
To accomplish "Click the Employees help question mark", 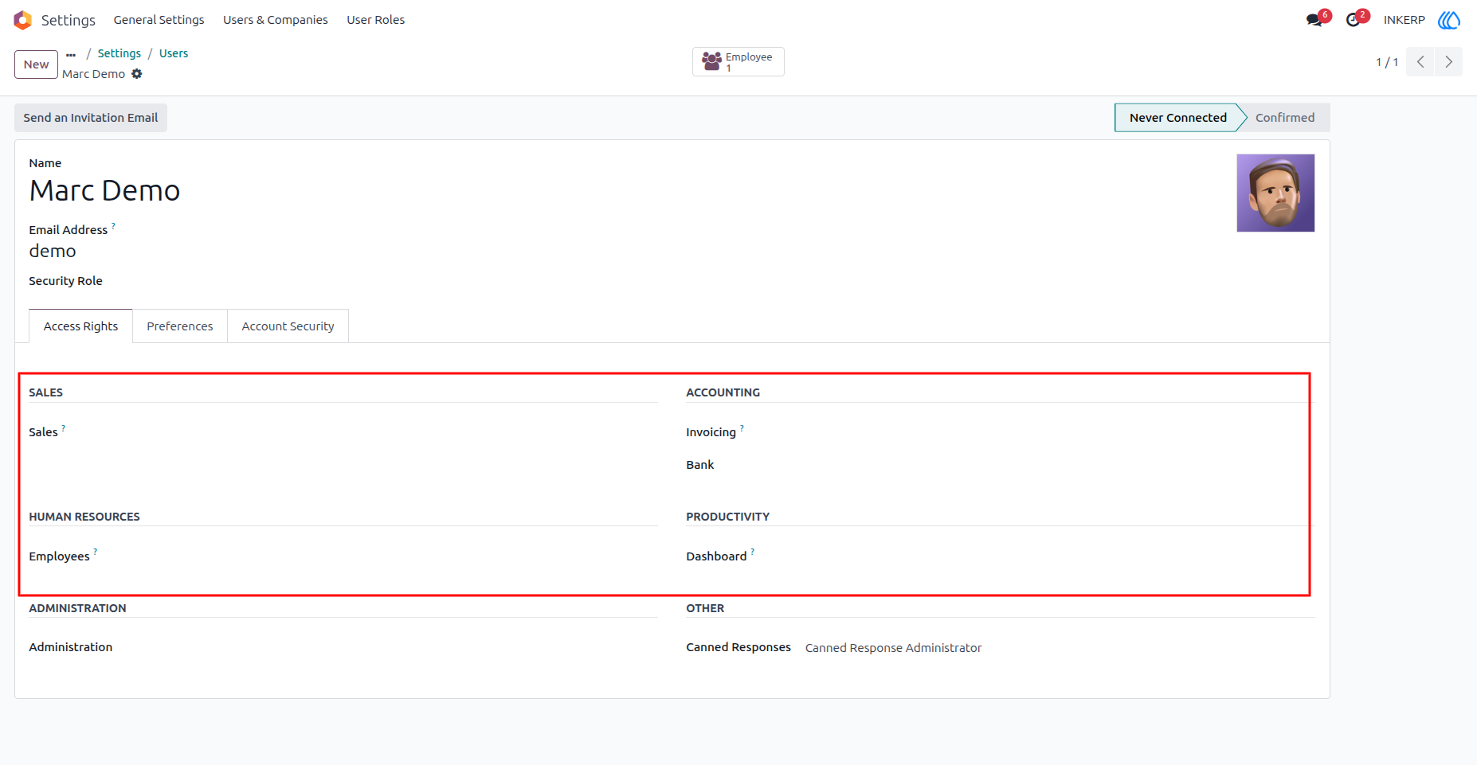I will click(x=95, y=552).
